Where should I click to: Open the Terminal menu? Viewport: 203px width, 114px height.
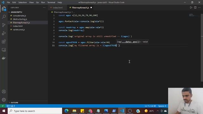pyautogui.click(x=51, y=2)
